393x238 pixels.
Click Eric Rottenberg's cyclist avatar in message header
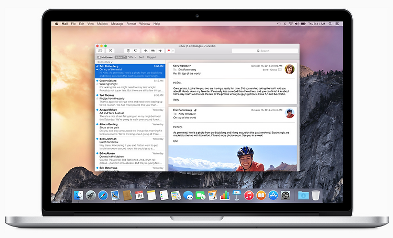[289, 113]
